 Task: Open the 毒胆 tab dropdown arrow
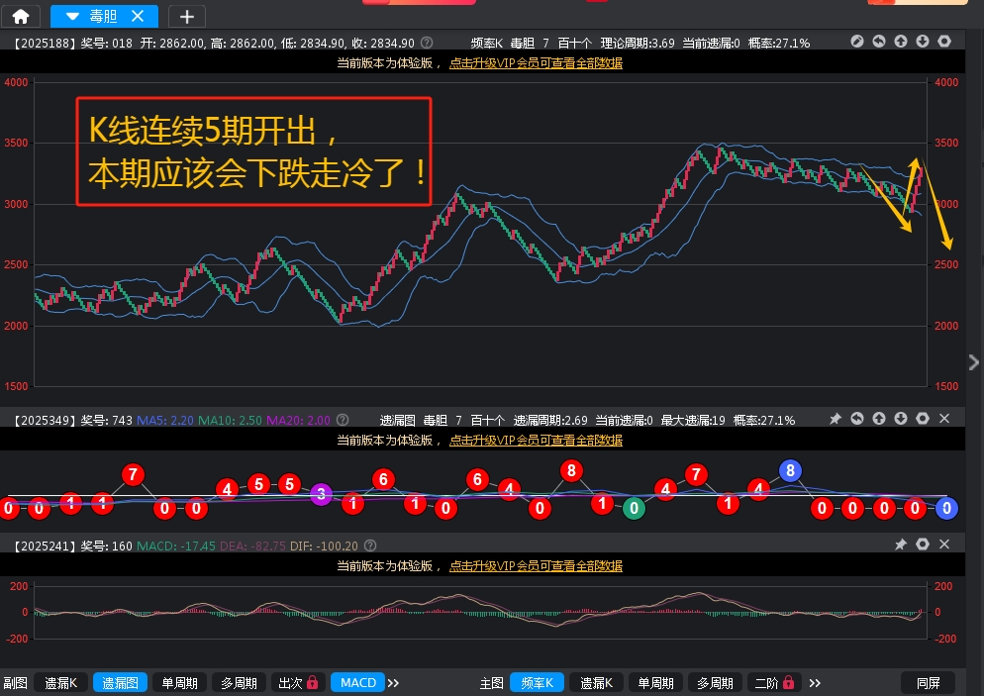pyautogui.click(x=72, y=16)
